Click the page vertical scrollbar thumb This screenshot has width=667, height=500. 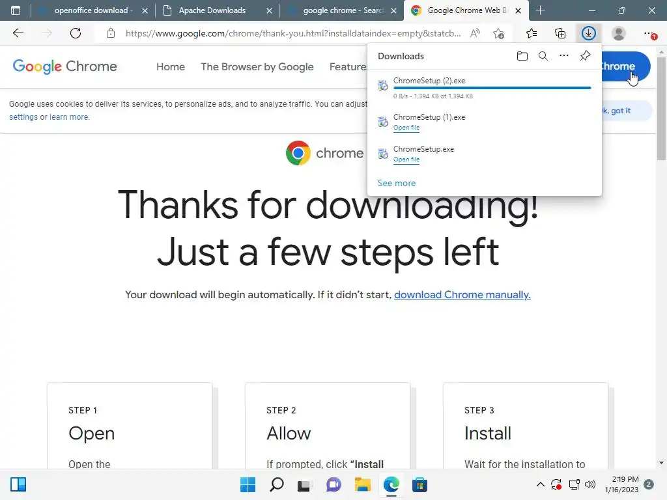(x=661, y=108)
